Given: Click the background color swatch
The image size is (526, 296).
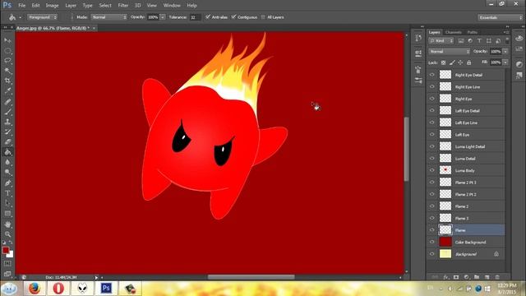Looking at the screenshot, I should click(x=11, y=255).
